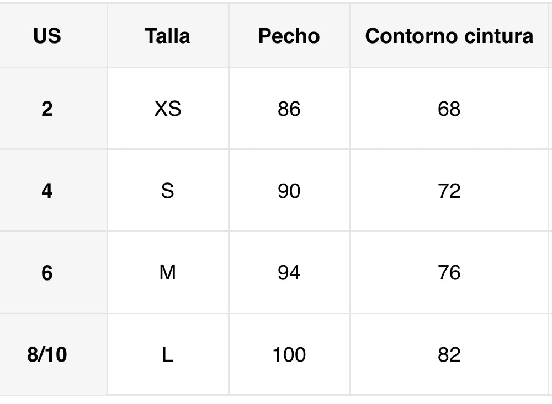The height and width of the screenshot is (404, 552).
Task: Select US size 8/10 cell
Action: click(47, 354)
